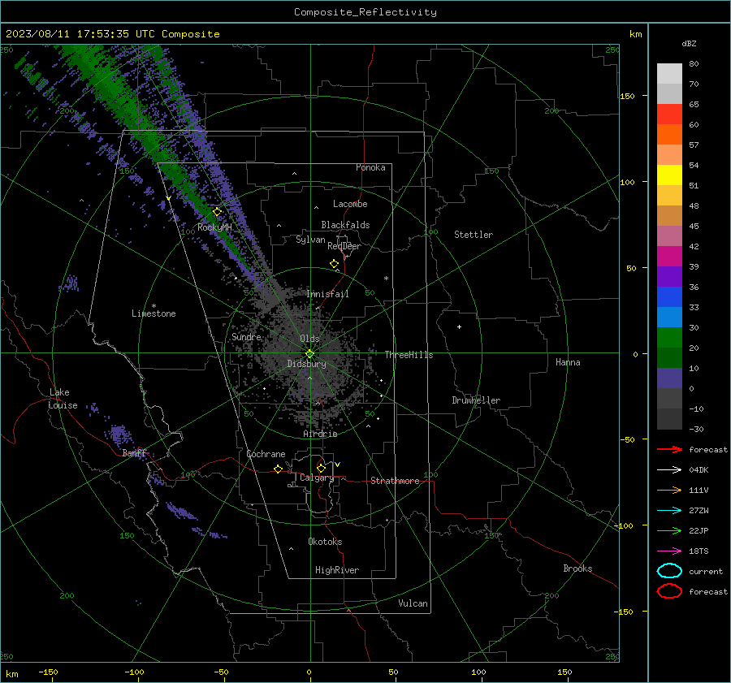Click the current legend label
The image size is (731, 683).
click(x=706, y=571)
